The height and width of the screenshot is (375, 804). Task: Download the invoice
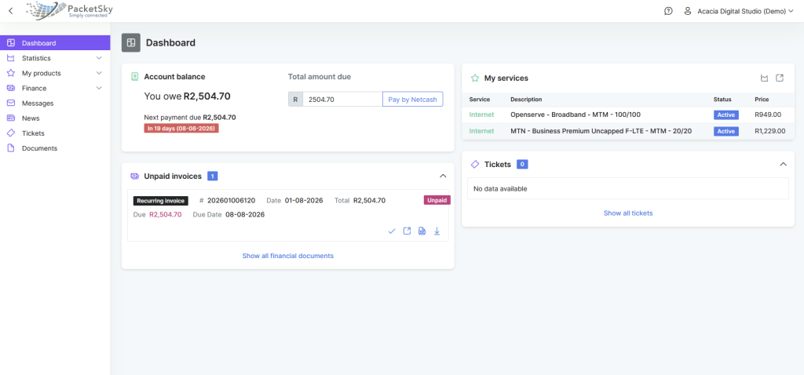tap(437, 231)
